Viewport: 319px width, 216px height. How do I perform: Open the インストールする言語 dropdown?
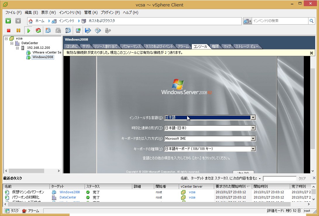tap(253, 117)
